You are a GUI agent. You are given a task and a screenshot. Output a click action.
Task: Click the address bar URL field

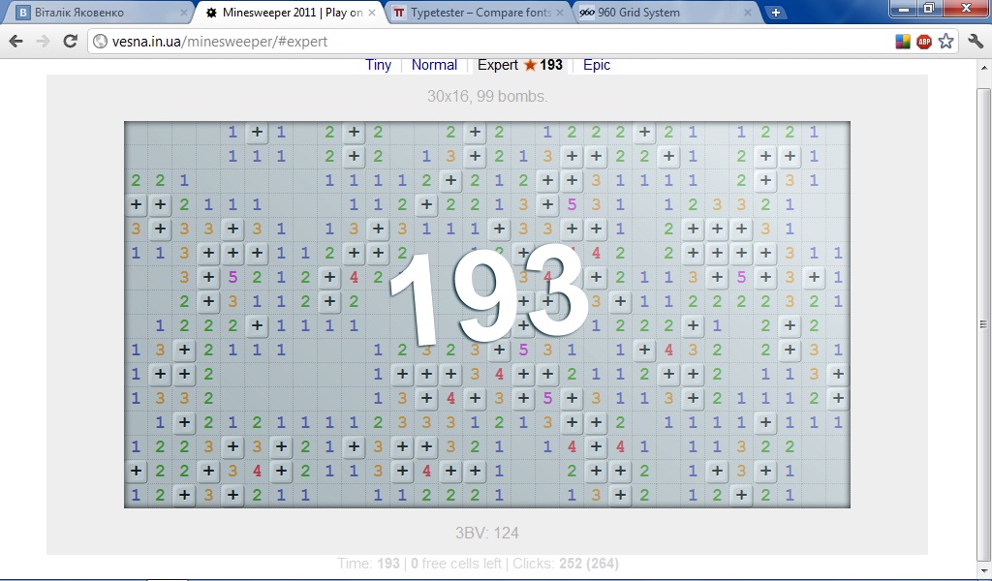(x=484, y=42)
